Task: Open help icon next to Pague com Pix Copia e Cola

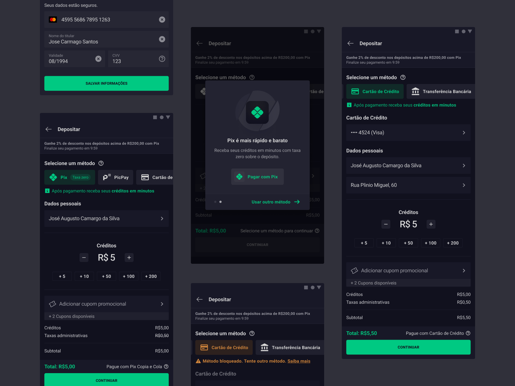Action: pos(166,367)
